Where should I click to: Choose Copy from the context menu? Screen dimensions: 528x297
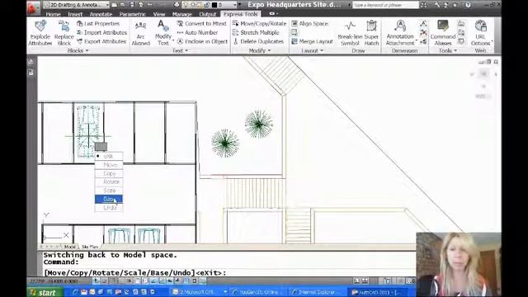point(108,173)
